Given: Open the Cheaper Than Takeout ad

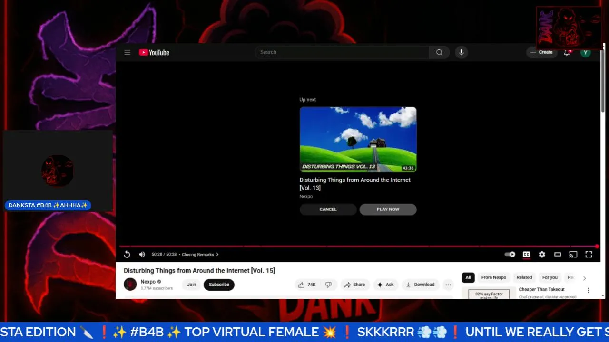Looking at the screenshot, I should (541, 289).
